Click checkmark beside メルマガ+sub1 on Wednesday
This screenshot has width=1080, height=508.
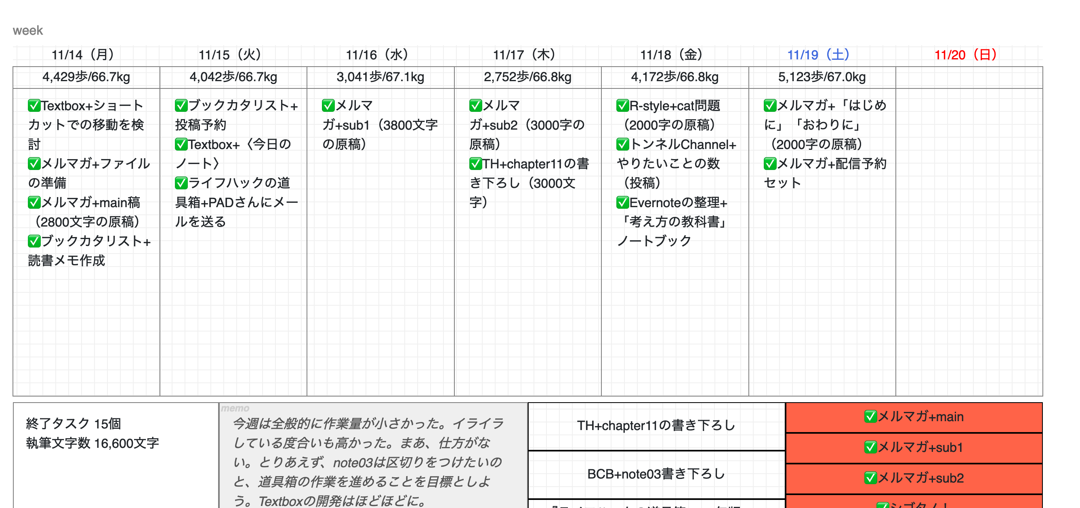[x=328, y=105]
